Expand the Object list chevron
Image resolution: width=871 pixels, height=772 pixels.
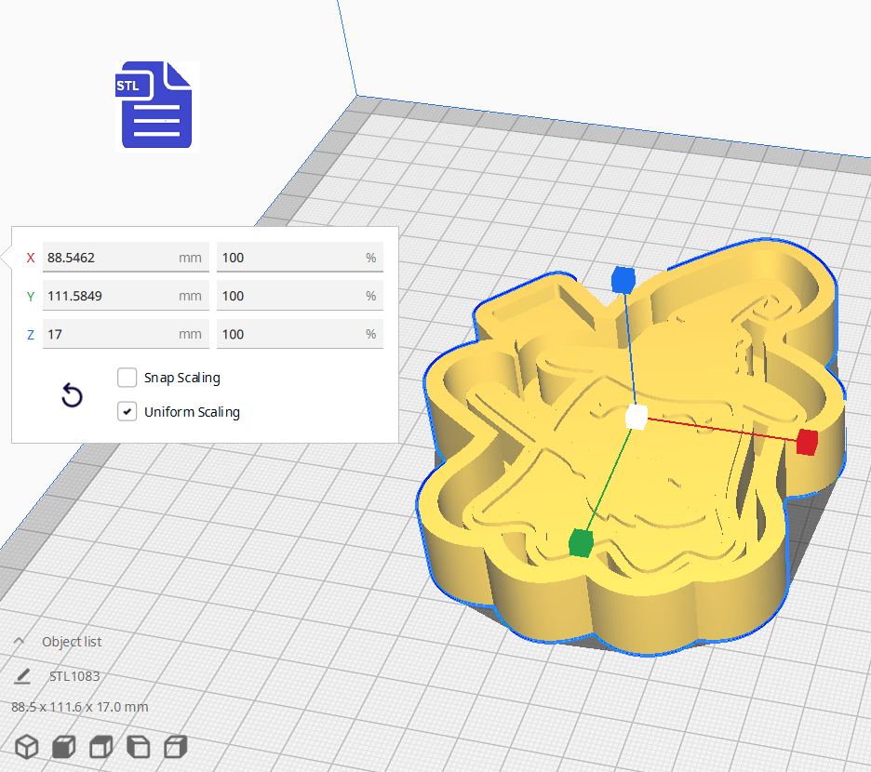tap(19, 642)
